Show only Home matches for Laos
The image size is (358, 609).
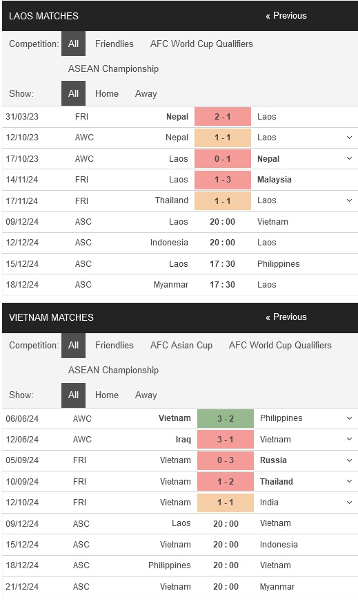pyautogui.click(x=106, y=93)
